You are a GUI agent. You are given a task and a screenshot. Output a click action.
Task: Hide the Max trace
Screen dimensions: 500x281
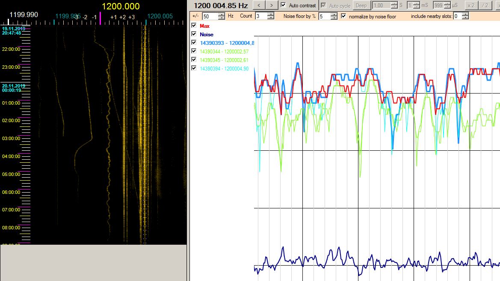(x=194, y=26)
